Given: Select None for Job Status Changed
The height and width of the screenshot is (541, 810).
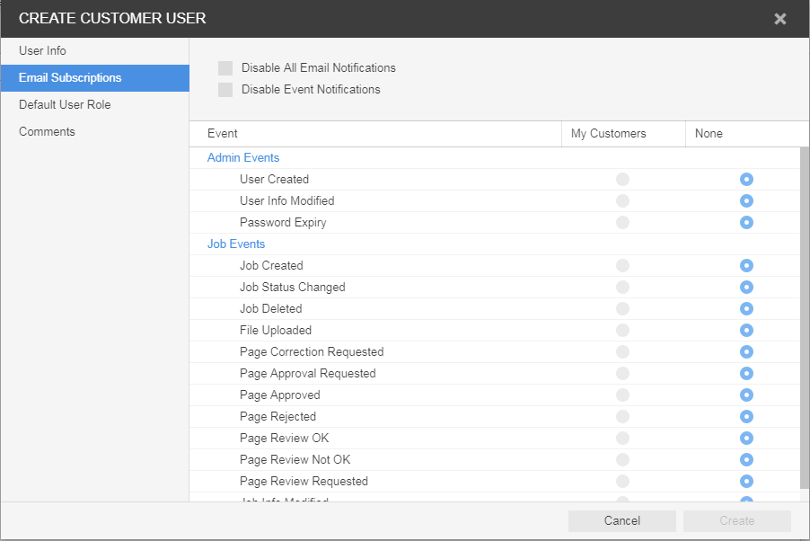Looking at the screenshot, I should click(x=746, y=288).
